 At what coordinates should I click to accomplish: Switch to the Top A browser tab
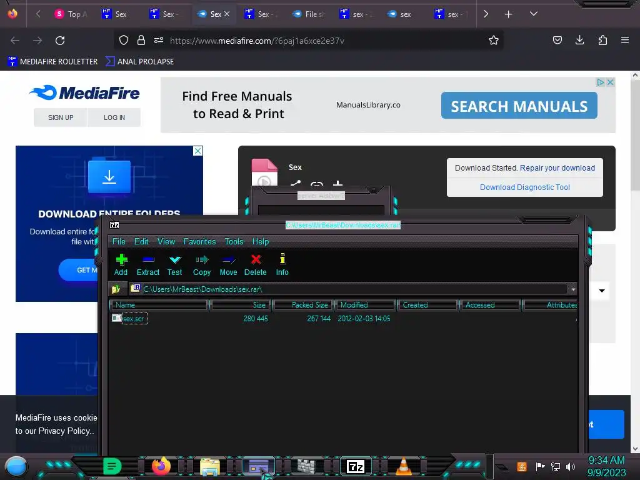[x=71, y=14]
